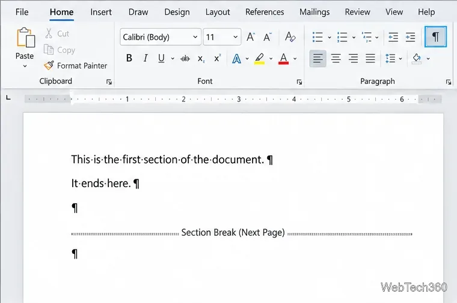Open the View tab
The width and height of the screenshot is (457, 303).
click(x=394, y=12)
